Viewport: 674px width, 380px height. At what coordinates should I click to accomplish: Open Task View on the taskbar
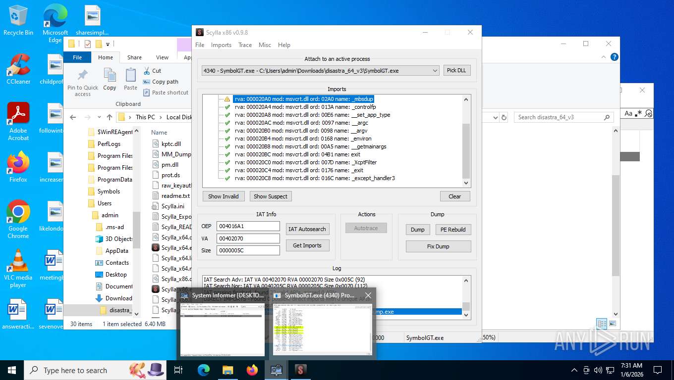point(178,370)
